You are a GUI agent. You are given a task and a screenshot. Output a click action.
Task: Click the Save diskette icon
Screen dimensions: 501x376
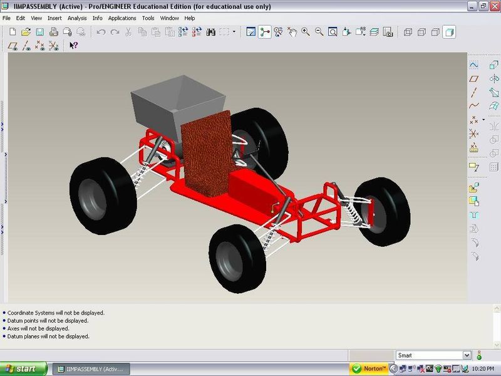tap(39, 32)
